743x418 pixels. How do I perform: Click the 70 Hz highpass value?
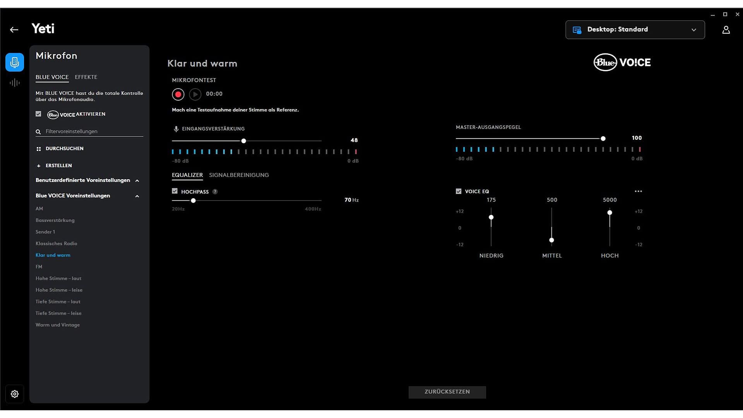[351, 200]
